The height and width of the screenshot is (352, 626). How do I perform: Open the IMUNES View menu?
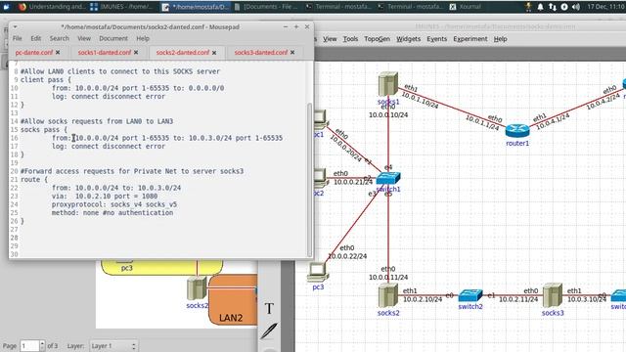pyautogui.click(x=330, y=39)
